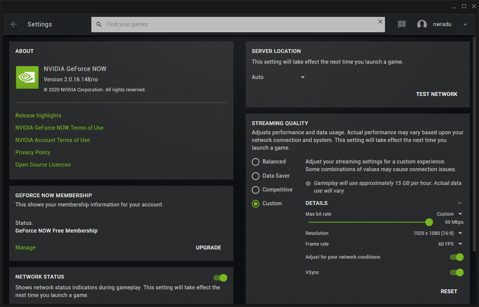Click the GeForce NOW Free Membership status
The height and width of the screenshot is (307, 479).
[x=56, y=231]
